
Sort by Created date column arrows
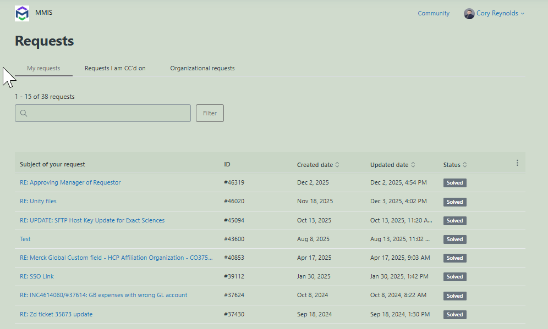337,165
